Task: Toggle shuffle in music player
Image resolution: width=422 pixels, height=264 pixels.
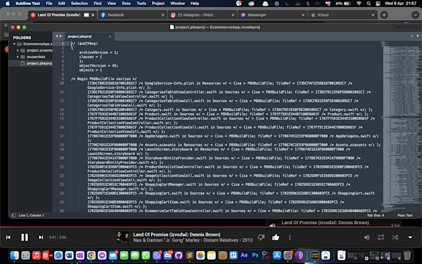Action: click(x=395, y=237)
